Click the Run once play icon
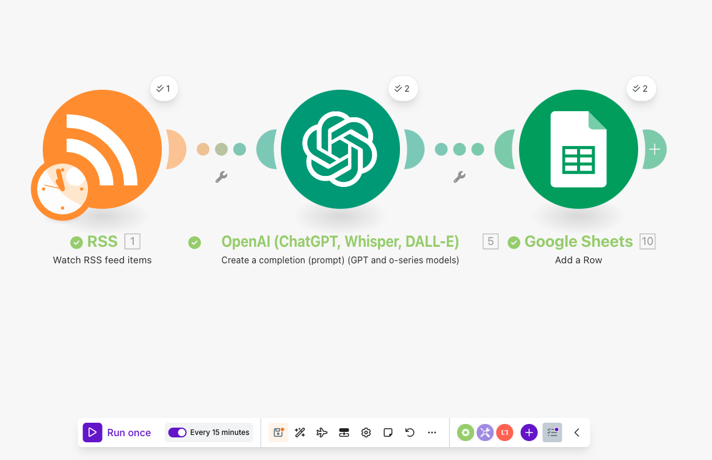The image size is (712, 460). pyautogui.click(x=92, y=433)
